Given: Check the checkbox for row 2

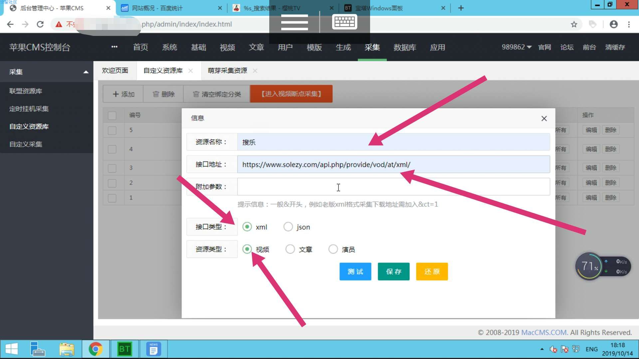Looking at the screenshot, I should 112,183.
